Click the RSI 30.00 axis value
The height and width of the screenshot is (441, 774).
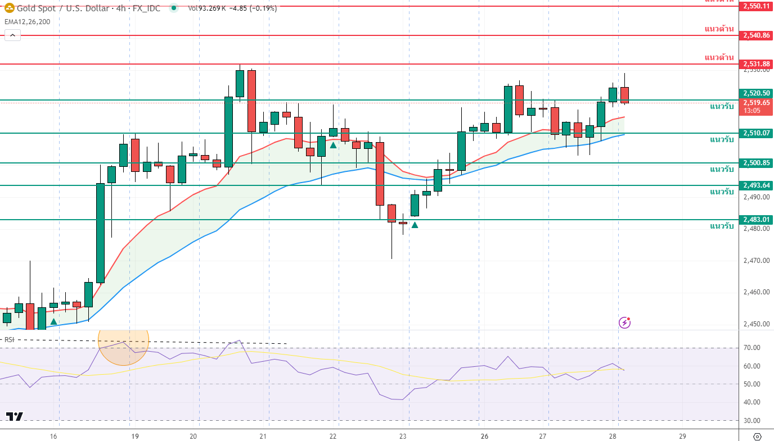tap(752, 420)
